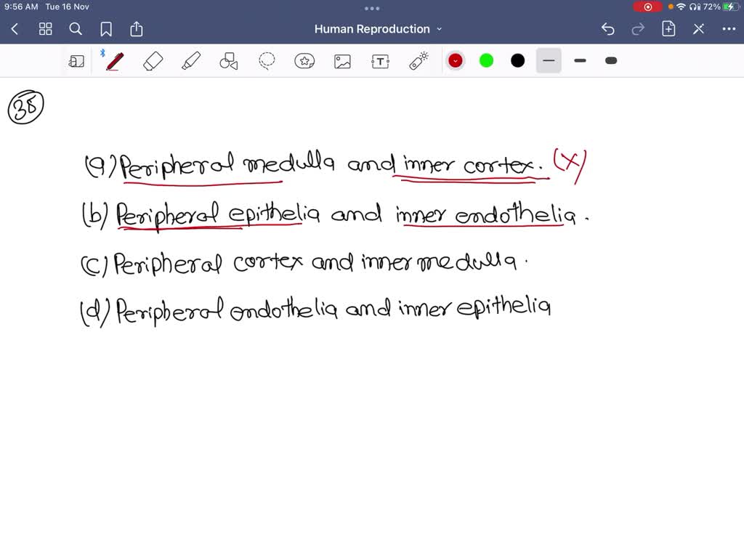
Task: Open the top-center handle menu
Action: (x=371, y=8)
